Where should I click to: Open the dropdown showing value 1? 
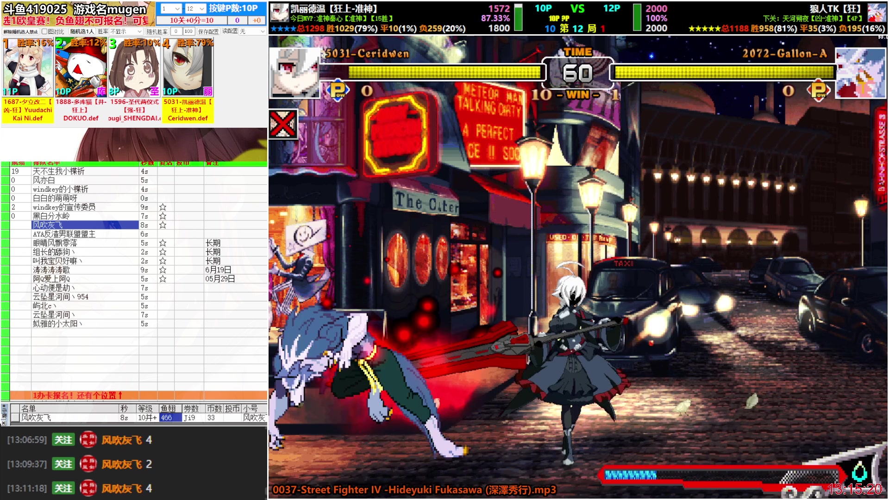coord(170,8)
